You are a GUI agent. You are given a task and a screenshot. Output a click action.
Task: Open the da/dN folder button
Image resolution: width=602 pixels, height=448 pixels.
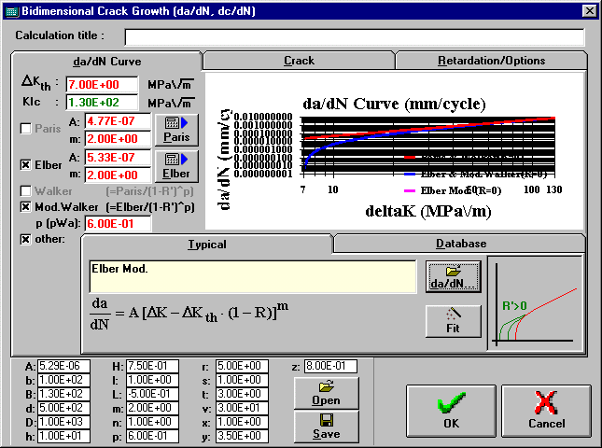click(x=453, y=276)
